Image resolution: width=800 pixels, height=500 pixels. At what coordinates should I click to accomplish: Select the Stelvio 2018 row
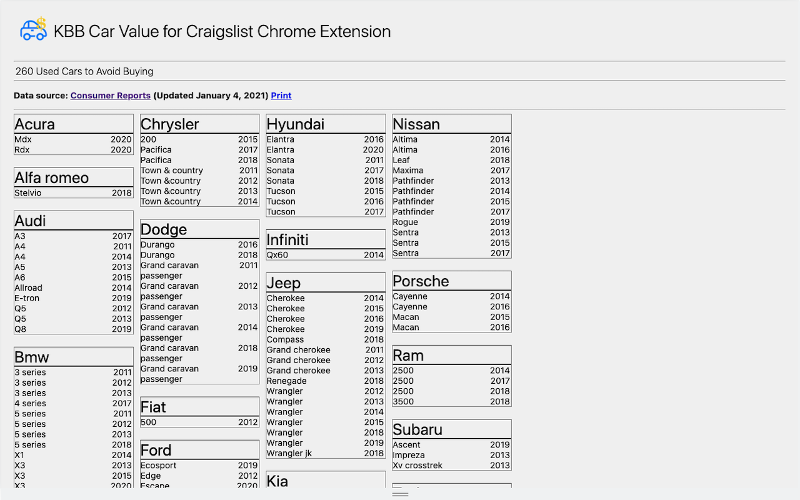coord(74,193)
